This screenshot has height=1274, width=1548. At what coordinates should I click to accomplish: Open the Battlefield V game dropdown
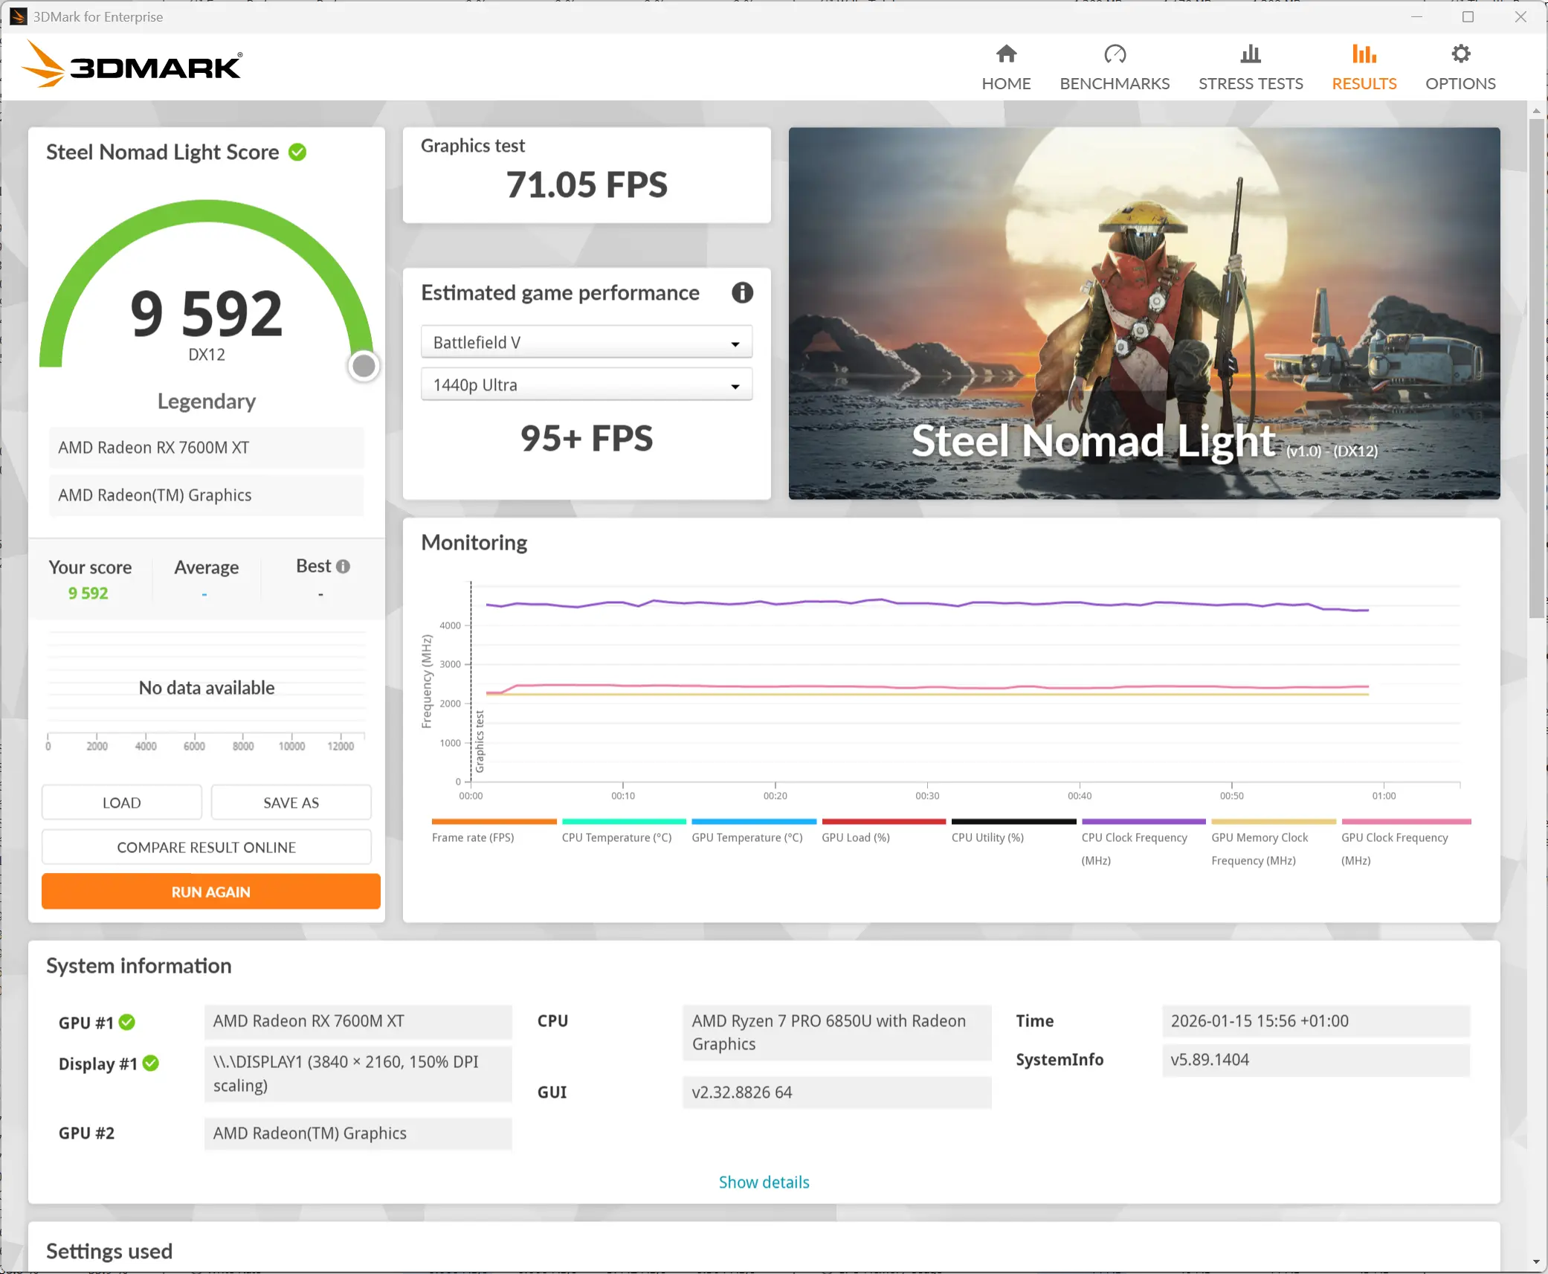(x=586, y=342)
